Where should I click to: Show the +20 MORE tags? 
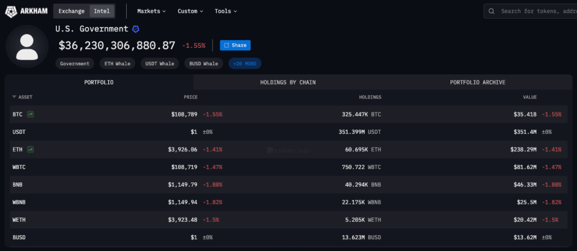point(245,64)
